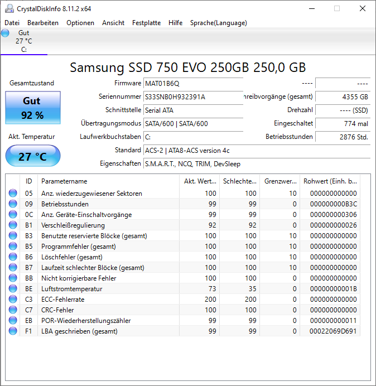Click raw value 00022069D691
The image size is (376, 386).
point(334,331)
